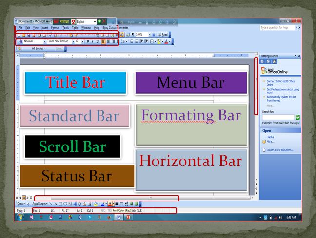Click the Home icon in Getting Started pane
The width and height of the screenshot is (316, 238).
274,61
